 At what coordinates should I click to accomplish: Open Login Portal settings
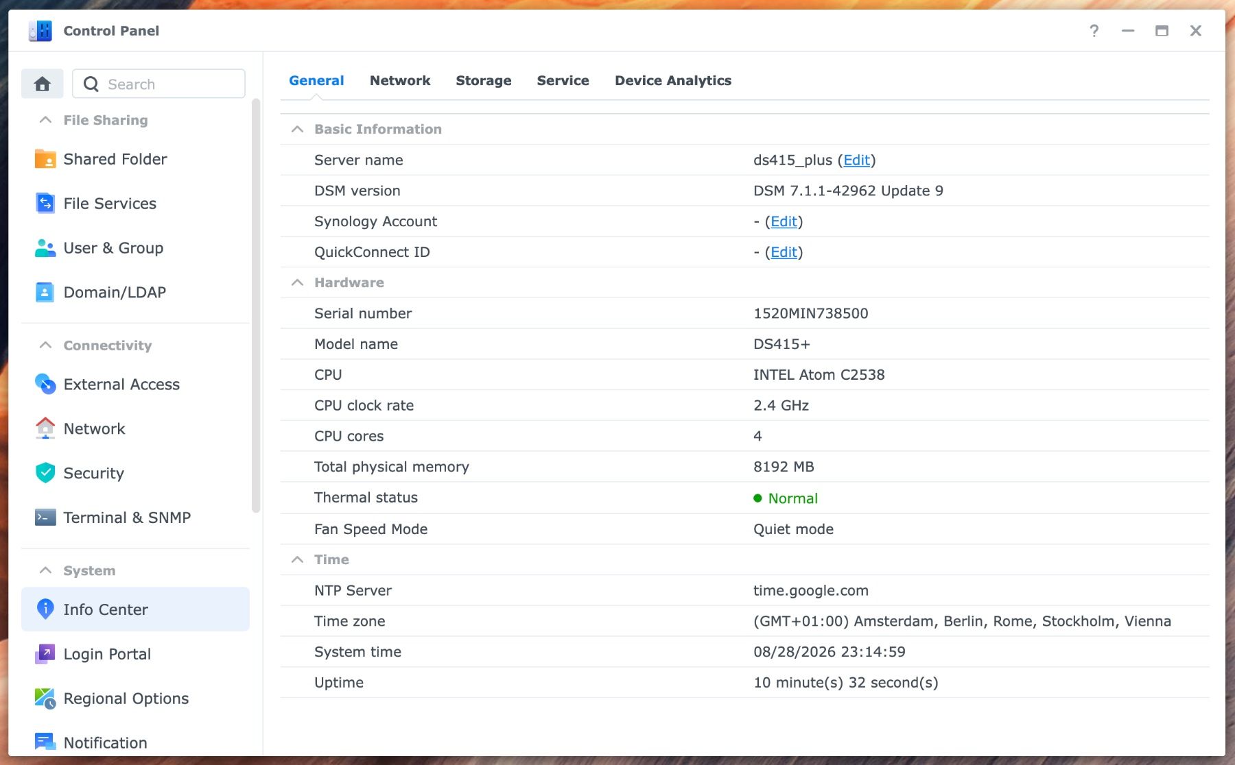coord(135,654)
